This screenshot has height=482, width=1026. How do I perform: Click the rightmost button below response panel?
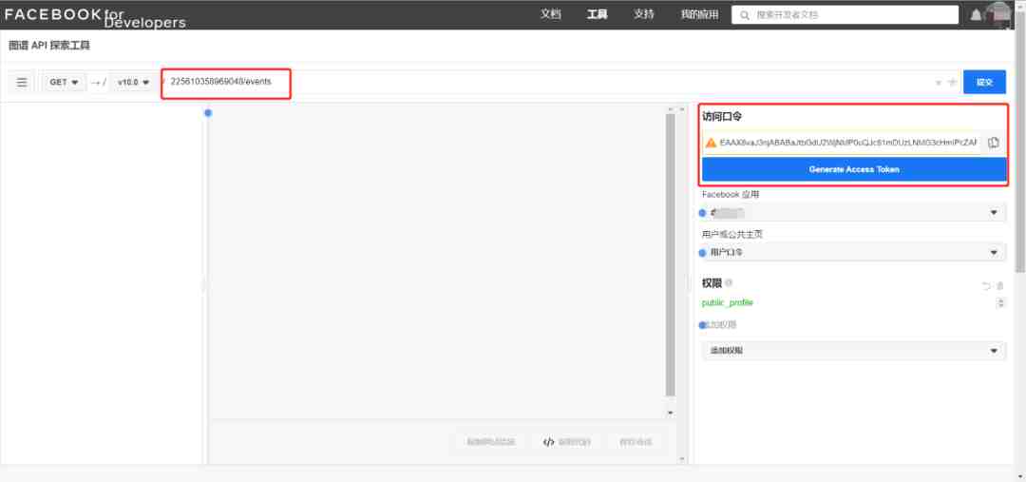click(636, 442)
